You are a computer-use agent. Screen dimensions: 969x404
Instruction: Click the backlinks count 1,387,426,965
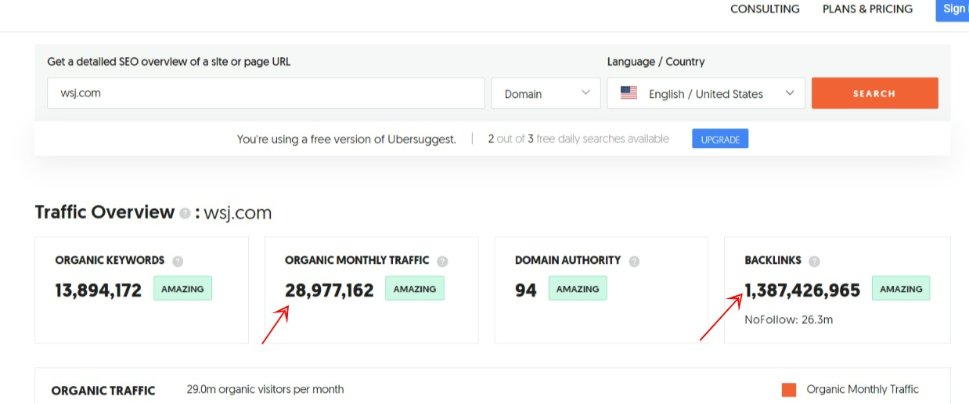pos(802,290)
